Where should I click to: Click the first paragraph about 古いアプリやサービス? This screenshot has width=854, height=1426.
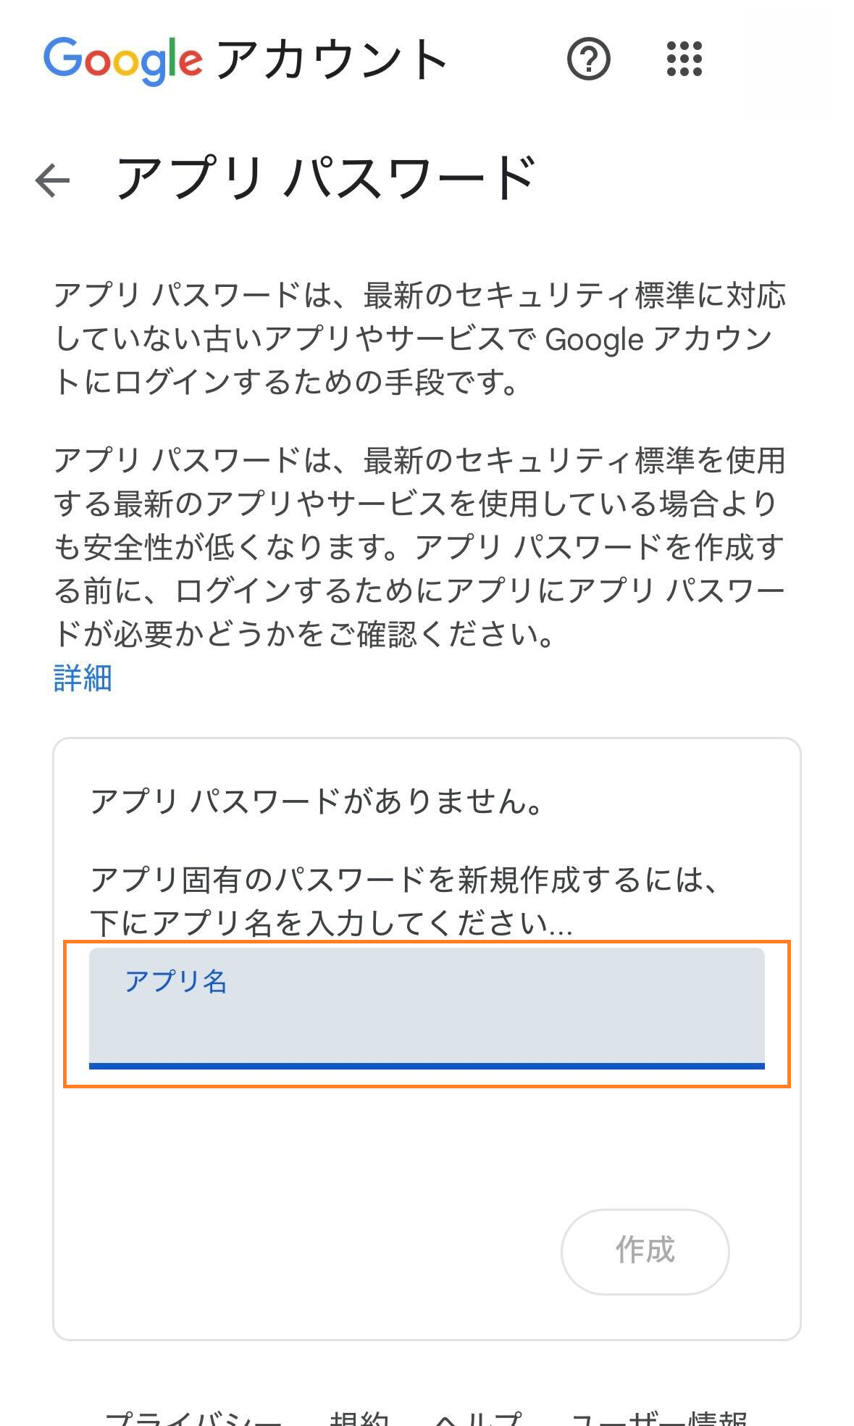(x=420, y=339)
